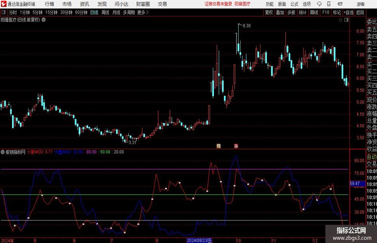Screen dimensions: 377x243
Task: Click the 统计 toolbar button
Action: (302, 12)
